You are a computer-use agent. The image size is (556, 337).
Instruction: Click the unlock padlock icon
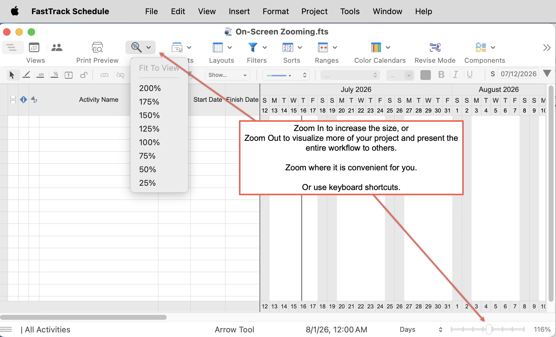(x=84, y=75)
